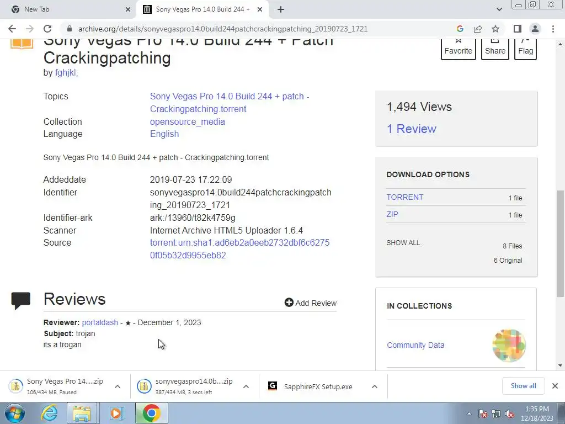Screen dimensions: 565x424
Task: Share this page via address bar icon
Action: [478, 29]
